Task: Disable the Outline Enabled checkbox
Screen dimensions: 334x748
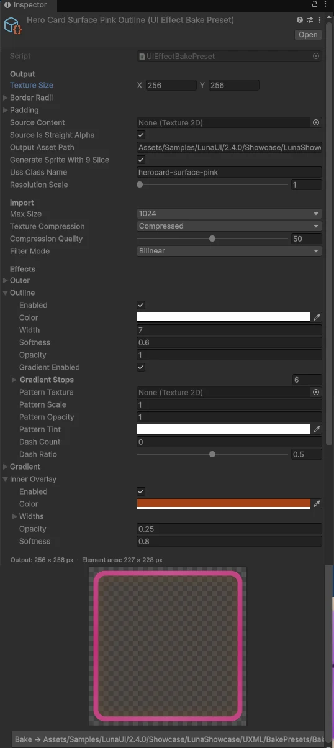Action: pos(141,305)
